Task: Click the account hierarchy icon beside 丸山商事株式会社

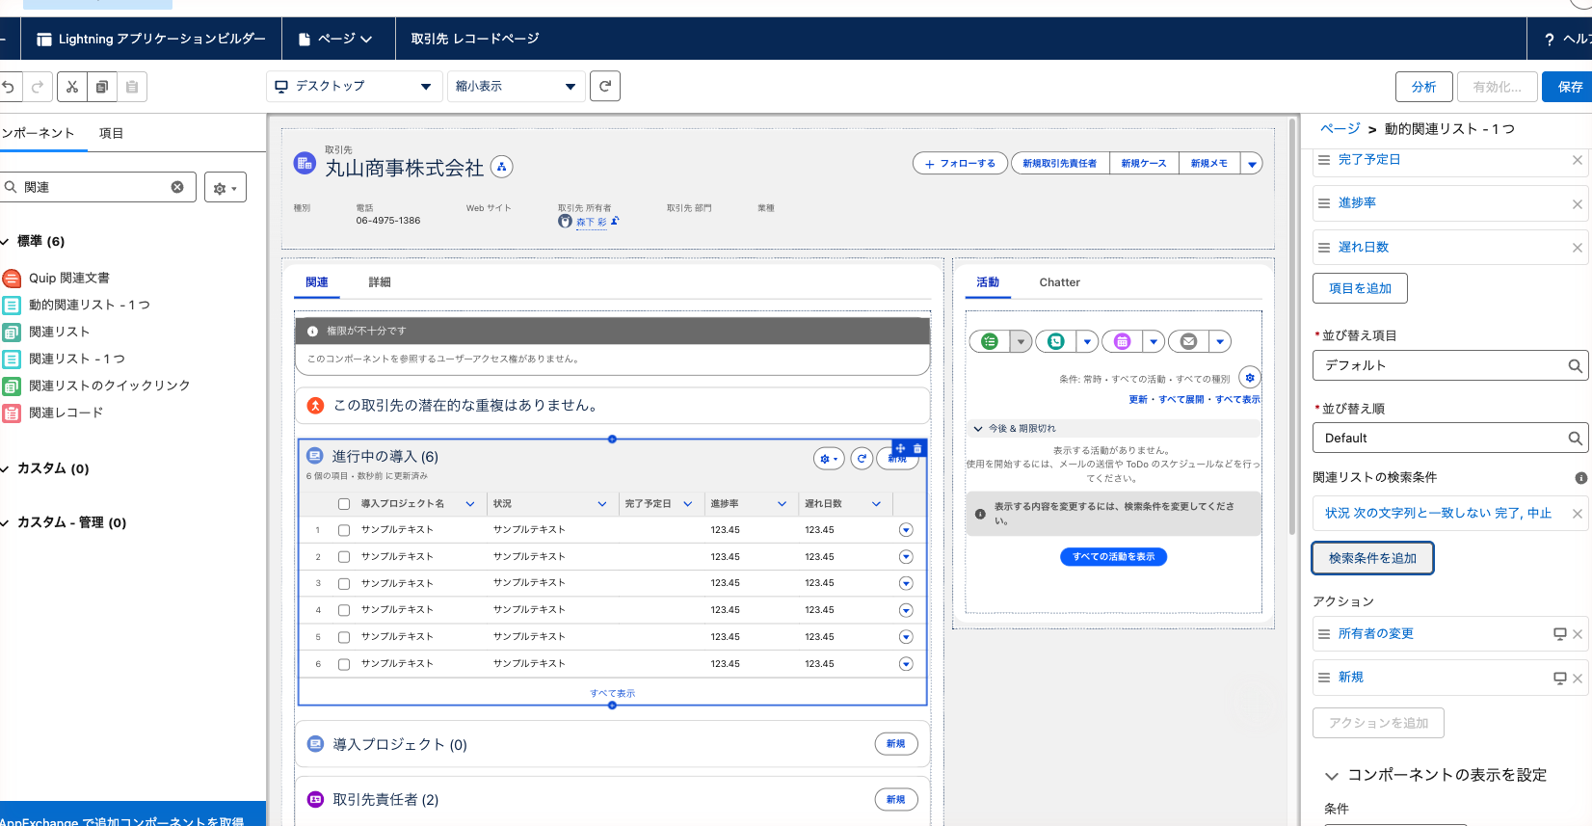Action: [x=501, y=167]
